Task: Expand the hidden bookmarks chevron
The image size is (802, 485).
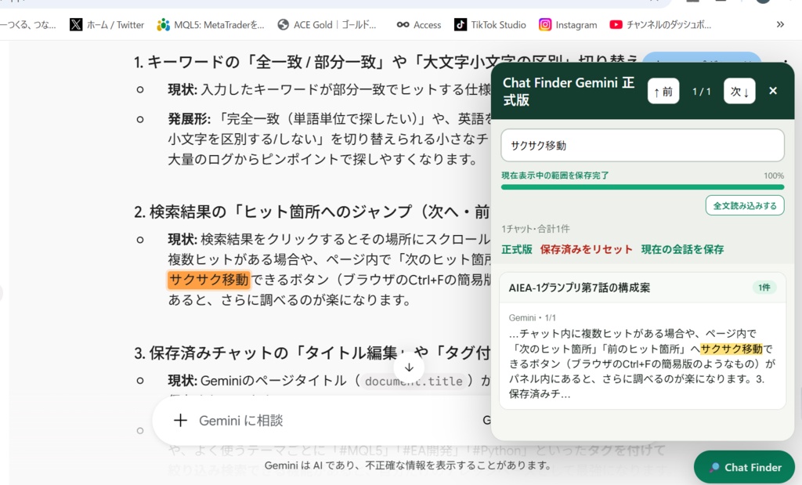Action: pos(780,24)
